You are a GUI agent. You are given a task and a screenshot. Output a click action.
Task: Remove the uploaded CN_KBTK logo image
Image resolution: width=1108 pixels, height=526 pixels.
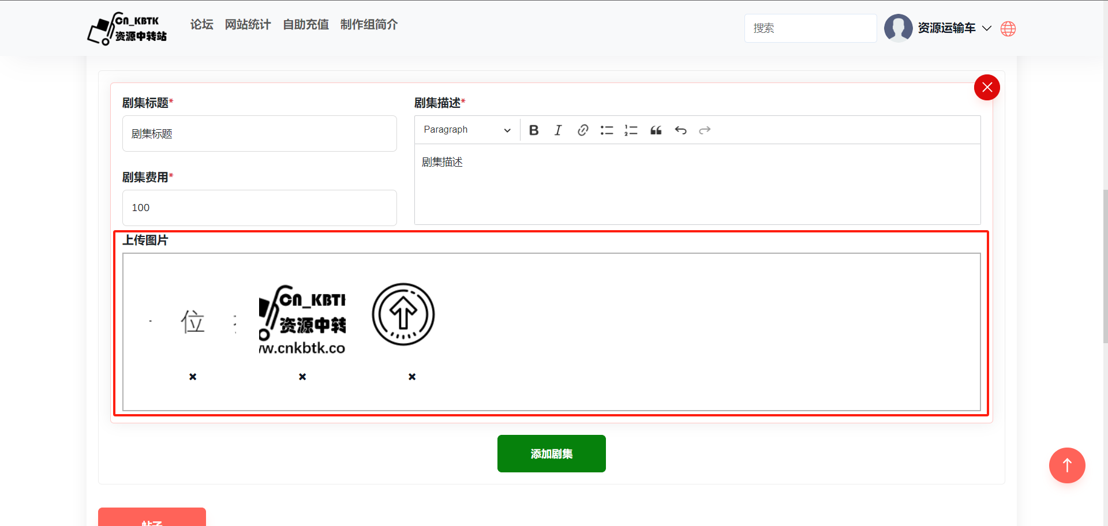tap(302, 377)
